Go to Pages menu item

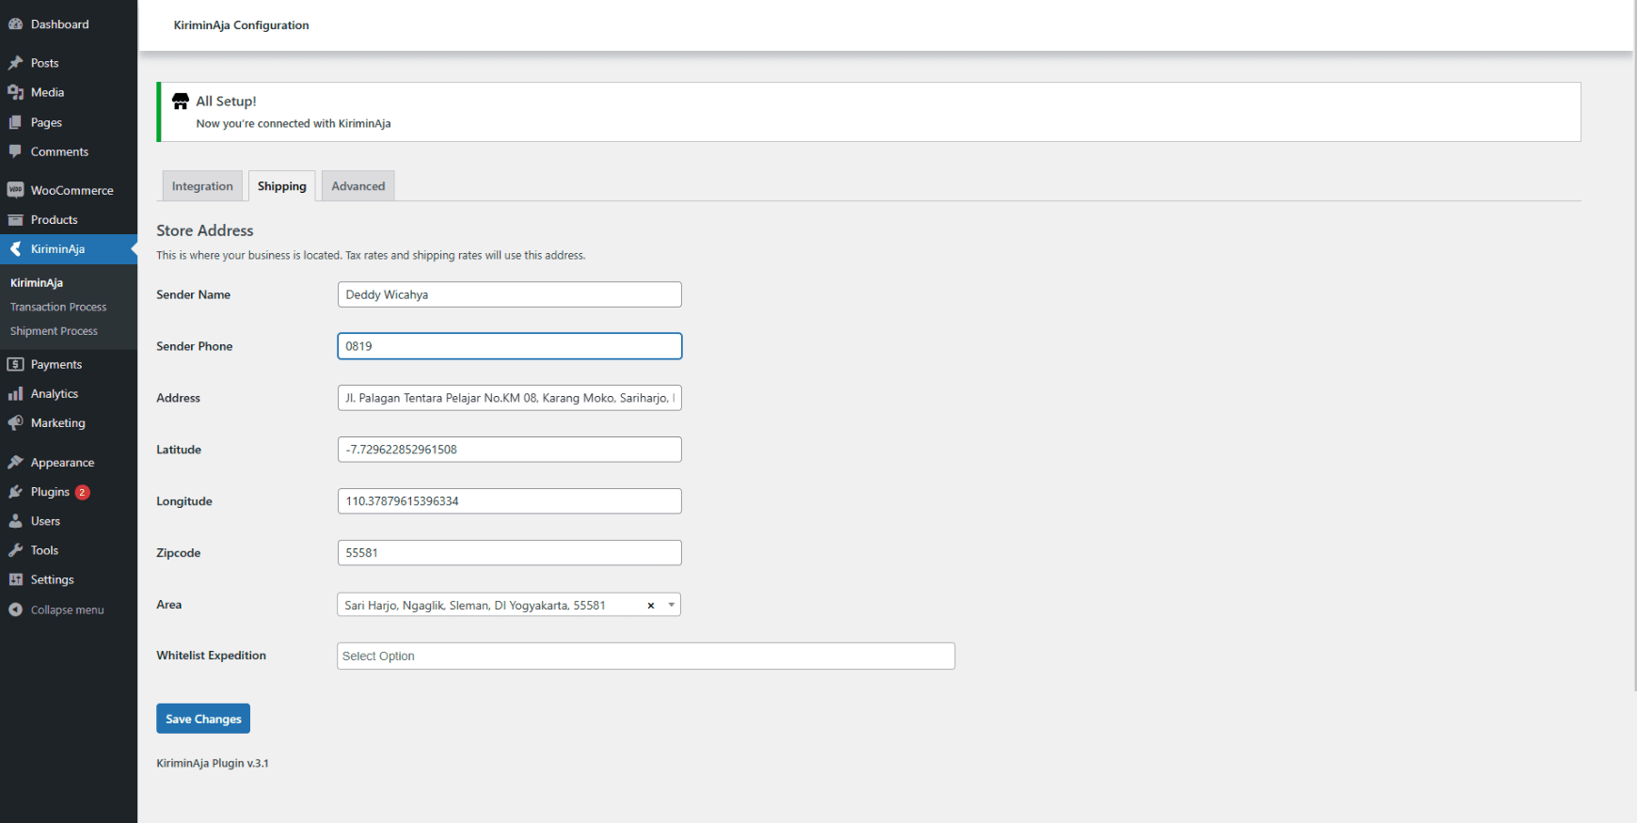69,122
